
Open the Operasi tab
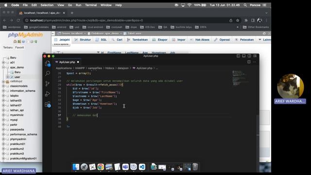pos(222,40)
